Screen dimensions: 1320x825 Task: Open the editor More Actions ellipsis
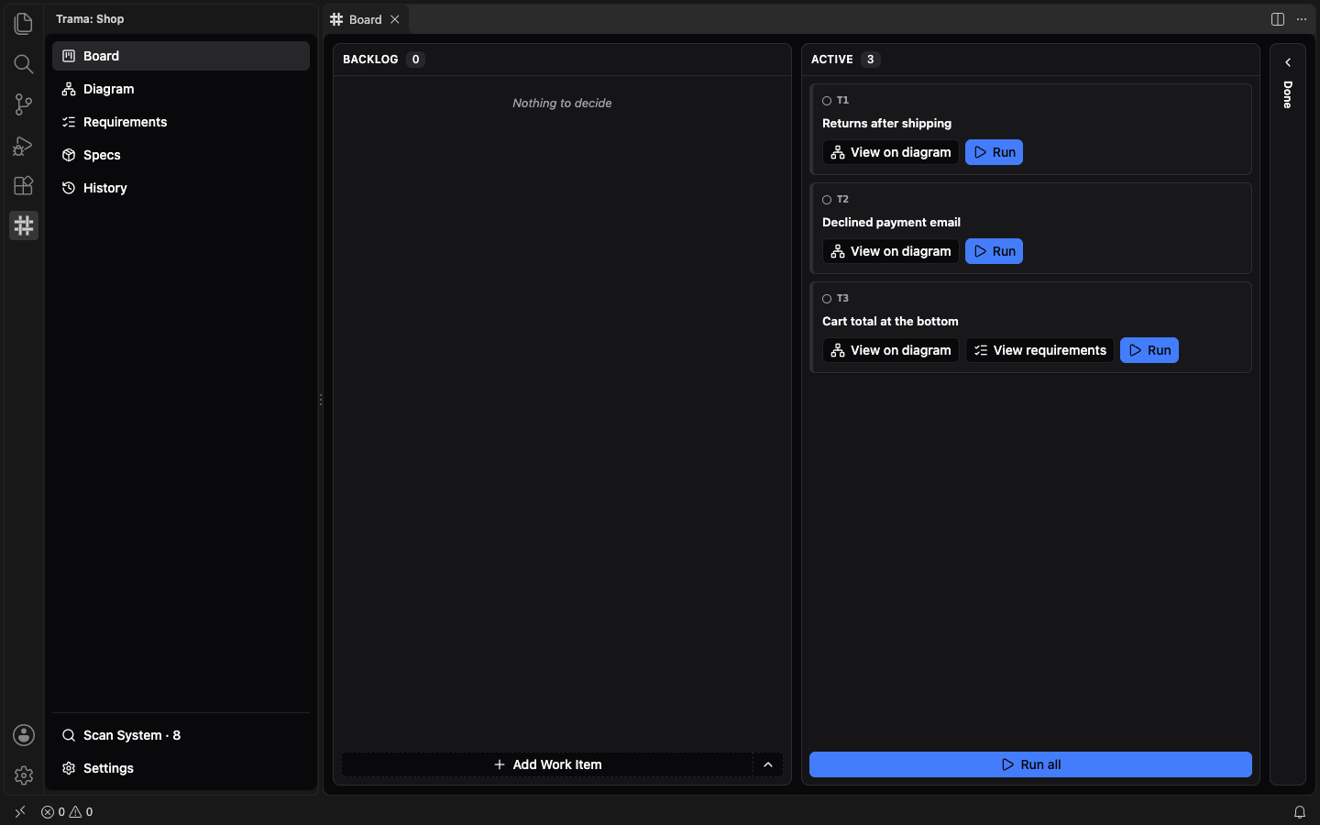point(1302,19)
